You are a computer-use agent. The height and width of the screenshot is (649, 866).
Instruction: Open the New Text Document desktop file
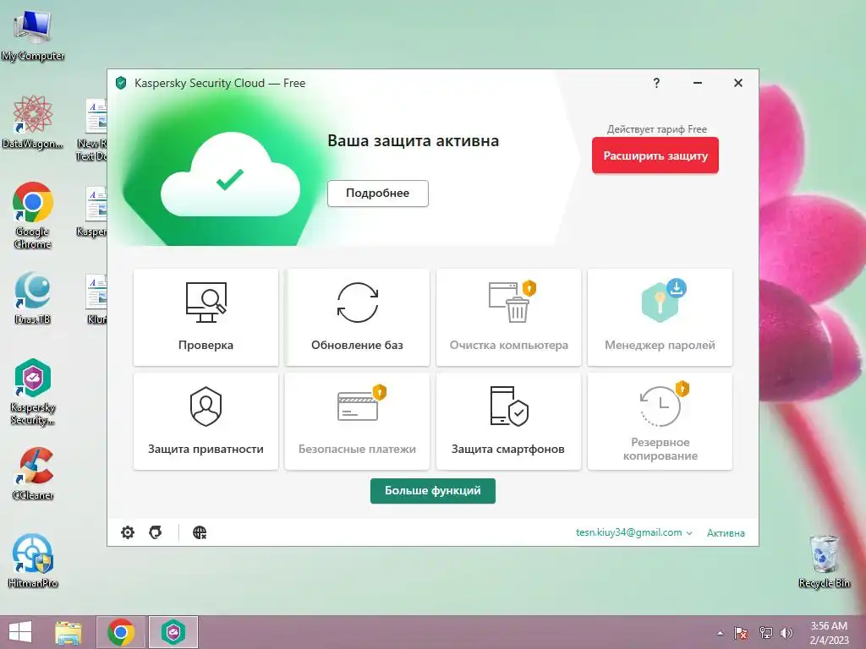coord(92,129)
